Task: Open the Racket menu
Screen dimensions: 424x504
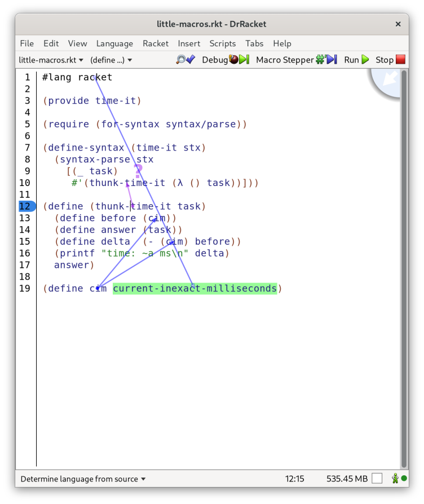Action: (x=155, y=43)
